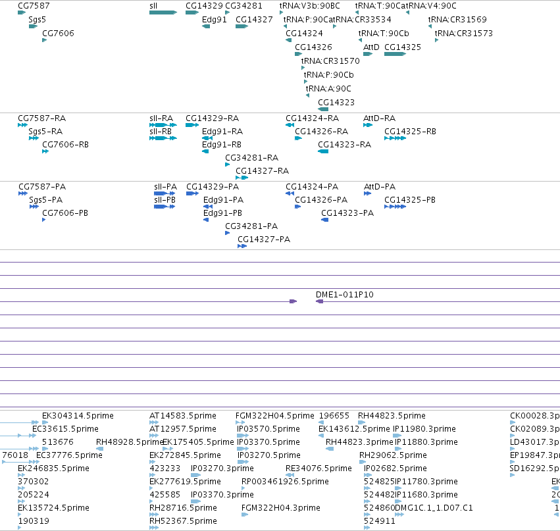560x531 pixels.
Task: Select the CG34281-RA transcript label
Action: [x=252, y=158]
